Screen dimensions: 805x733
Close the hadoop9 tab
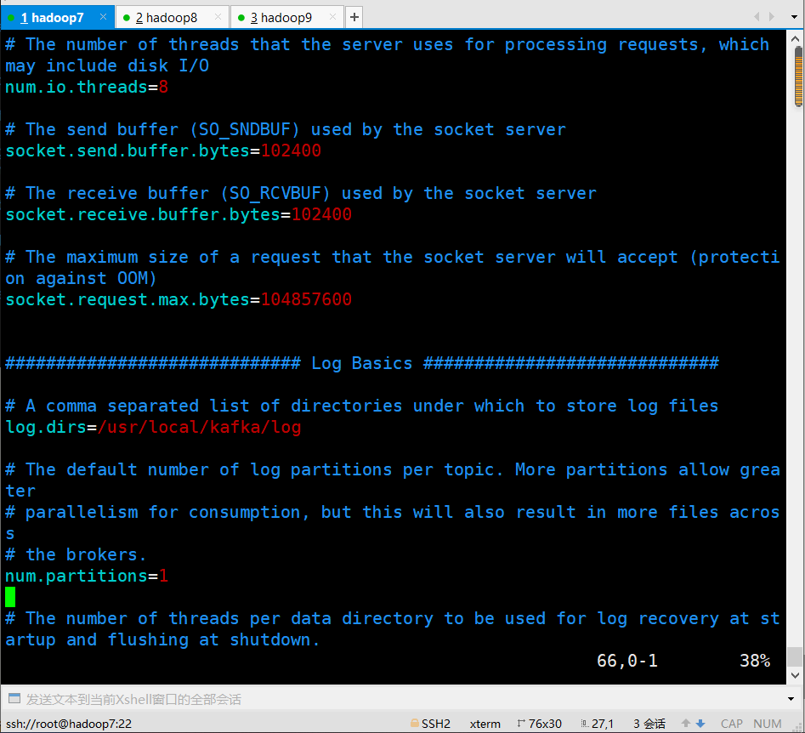click(x=332, y=17)
